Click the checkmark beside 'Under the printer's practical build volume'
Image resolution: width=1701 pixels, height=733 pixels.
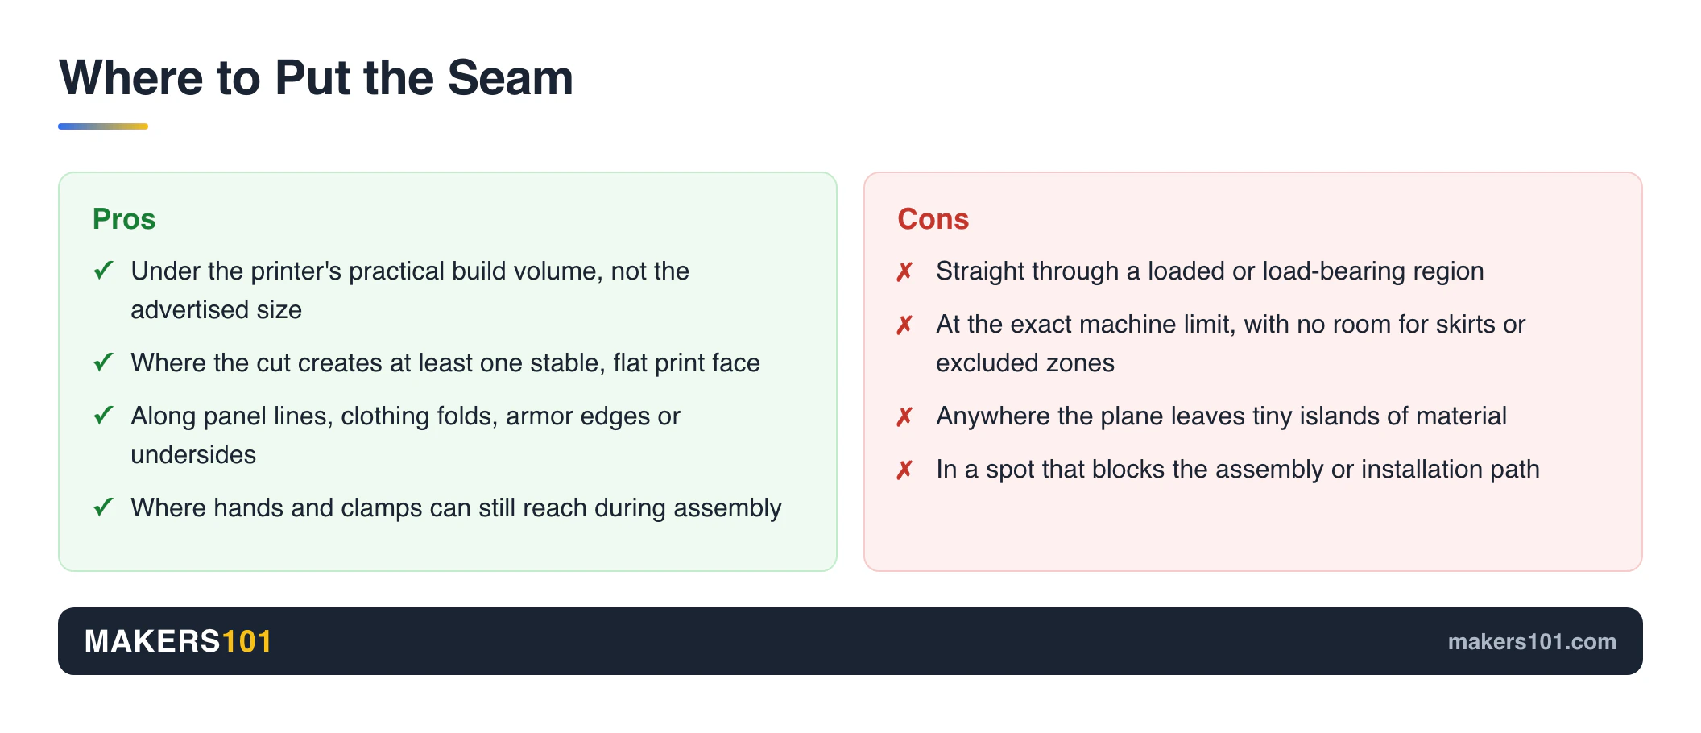click(x=103, y=271)
